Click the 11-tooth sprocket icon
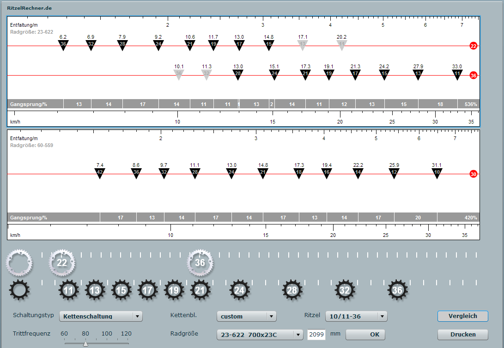Viewport: 504px width, 348px height. coord(68,290)
